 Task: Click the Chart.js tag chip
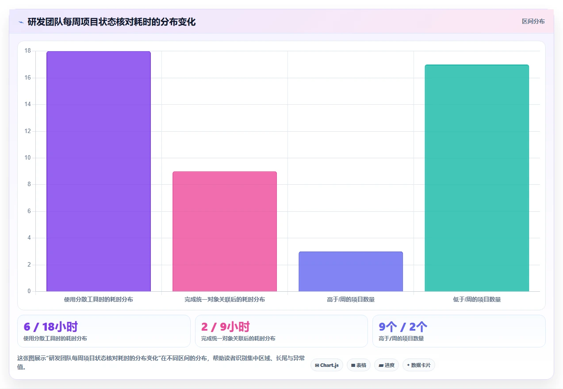[x=327, y=365]
